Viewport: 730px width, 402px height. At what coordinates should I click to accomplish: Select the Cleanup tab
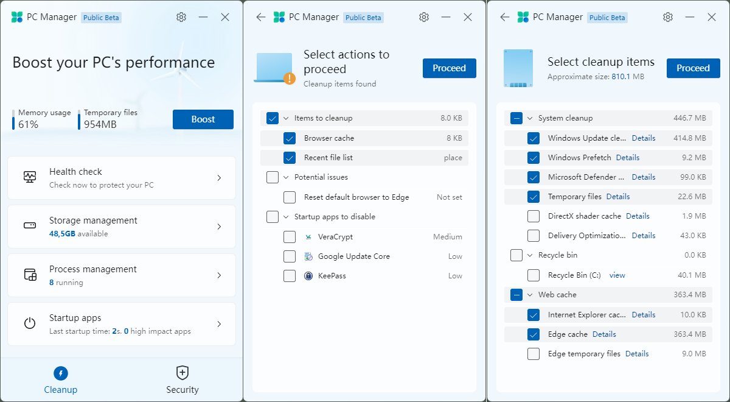tap(61, 379)
